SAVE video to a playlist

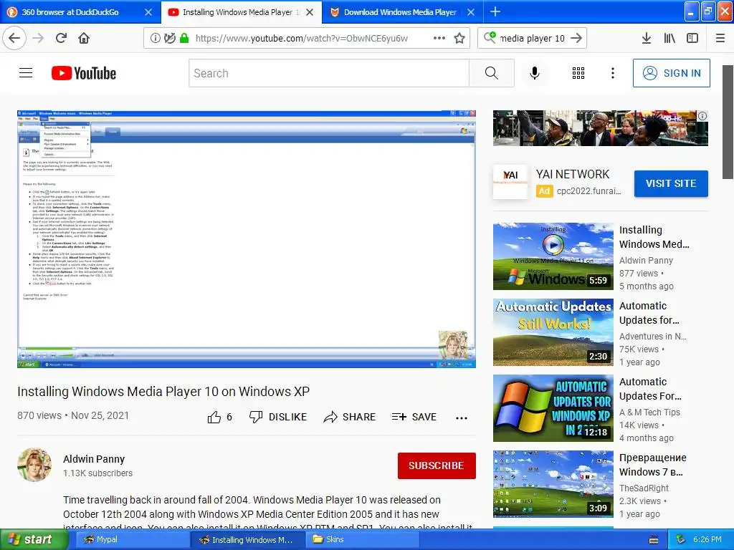coord(414,417)
